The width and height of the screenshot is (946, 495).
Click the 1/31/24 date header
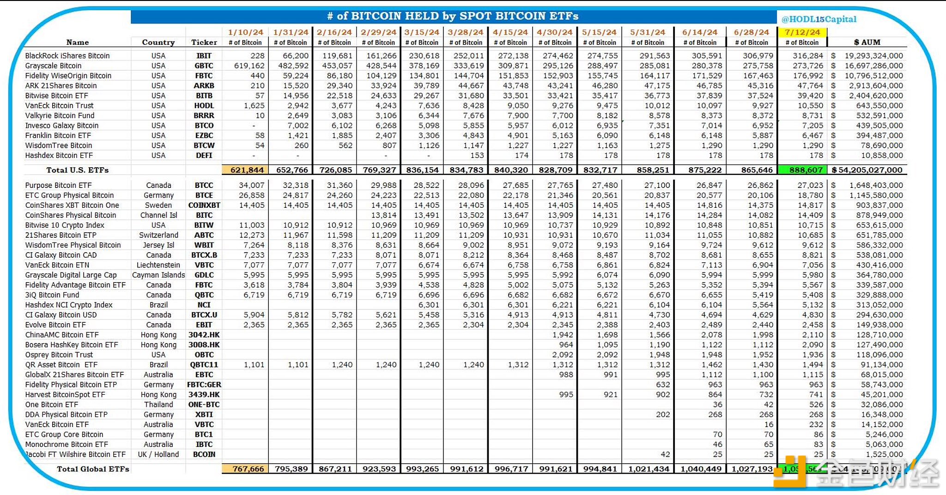click(291, 32)
